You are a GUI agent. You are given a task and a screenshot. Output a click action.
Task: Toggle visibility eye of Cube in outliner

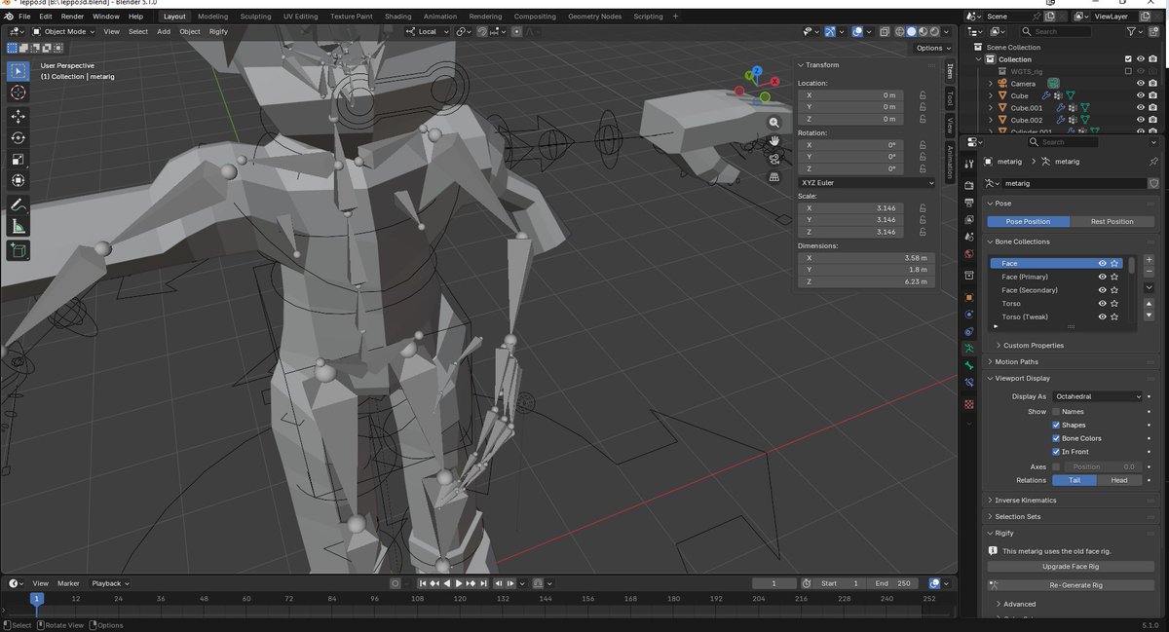(1140, 95)
